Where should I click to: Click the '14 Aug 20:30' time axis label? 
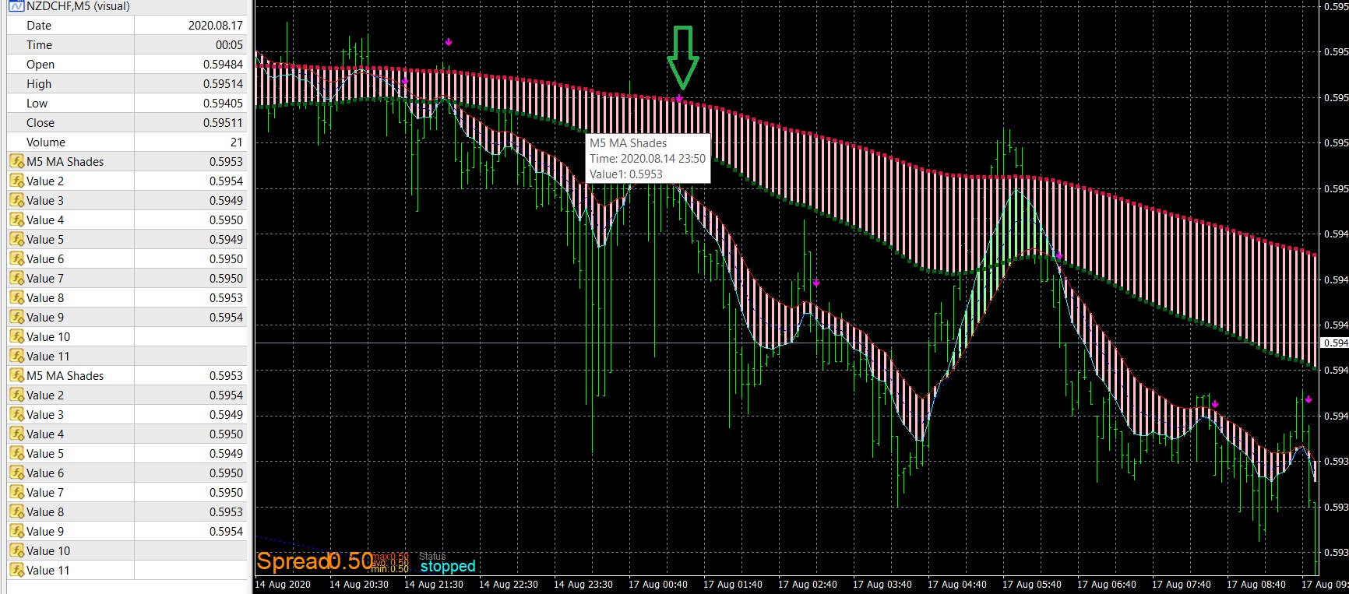tap(358, 585)
